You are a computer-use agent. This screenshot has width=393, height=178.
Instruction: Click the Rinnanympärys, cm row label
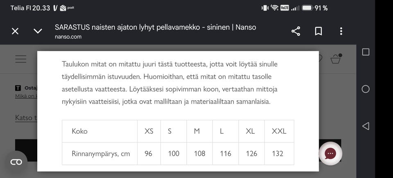click(x=100, y=153)
